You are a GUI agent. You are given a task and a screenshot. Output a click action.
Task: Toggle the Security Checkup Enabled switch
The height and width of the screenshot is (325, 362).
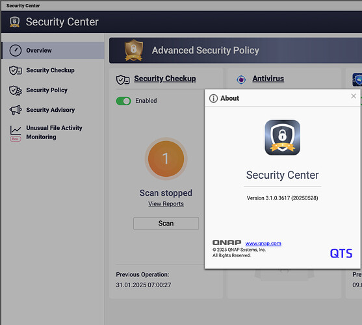(x=123, y=101)
